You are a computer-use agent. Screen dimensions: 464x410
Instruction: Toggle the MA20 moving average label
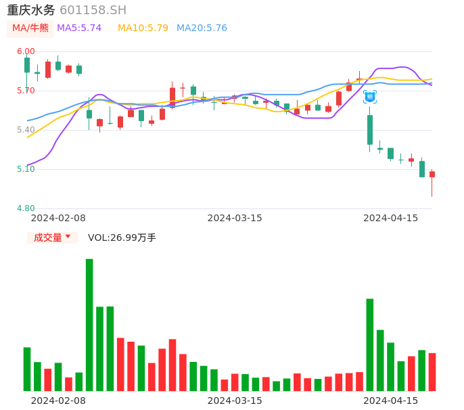click(x=202, y=28)
